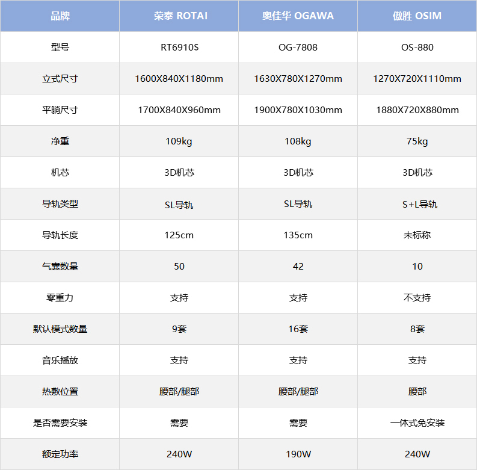Click the 默认模式数量 row label
This screenshot has width=477, height=470.
60,329
